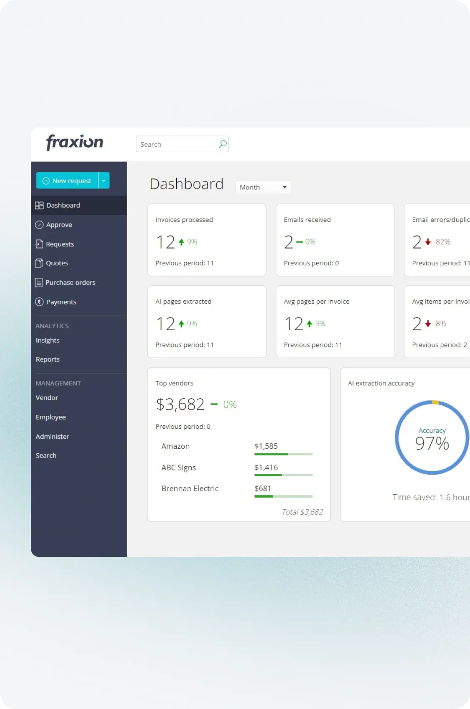Click the Top vendors heading

[174, 383]
